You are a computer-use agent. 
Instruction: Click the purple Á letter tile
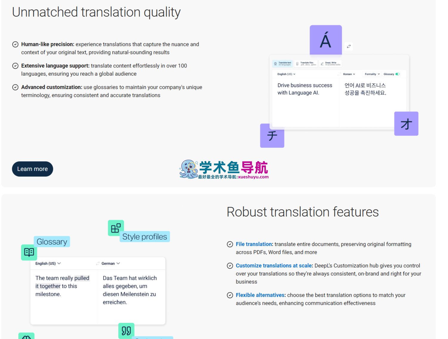pos(325,40)
